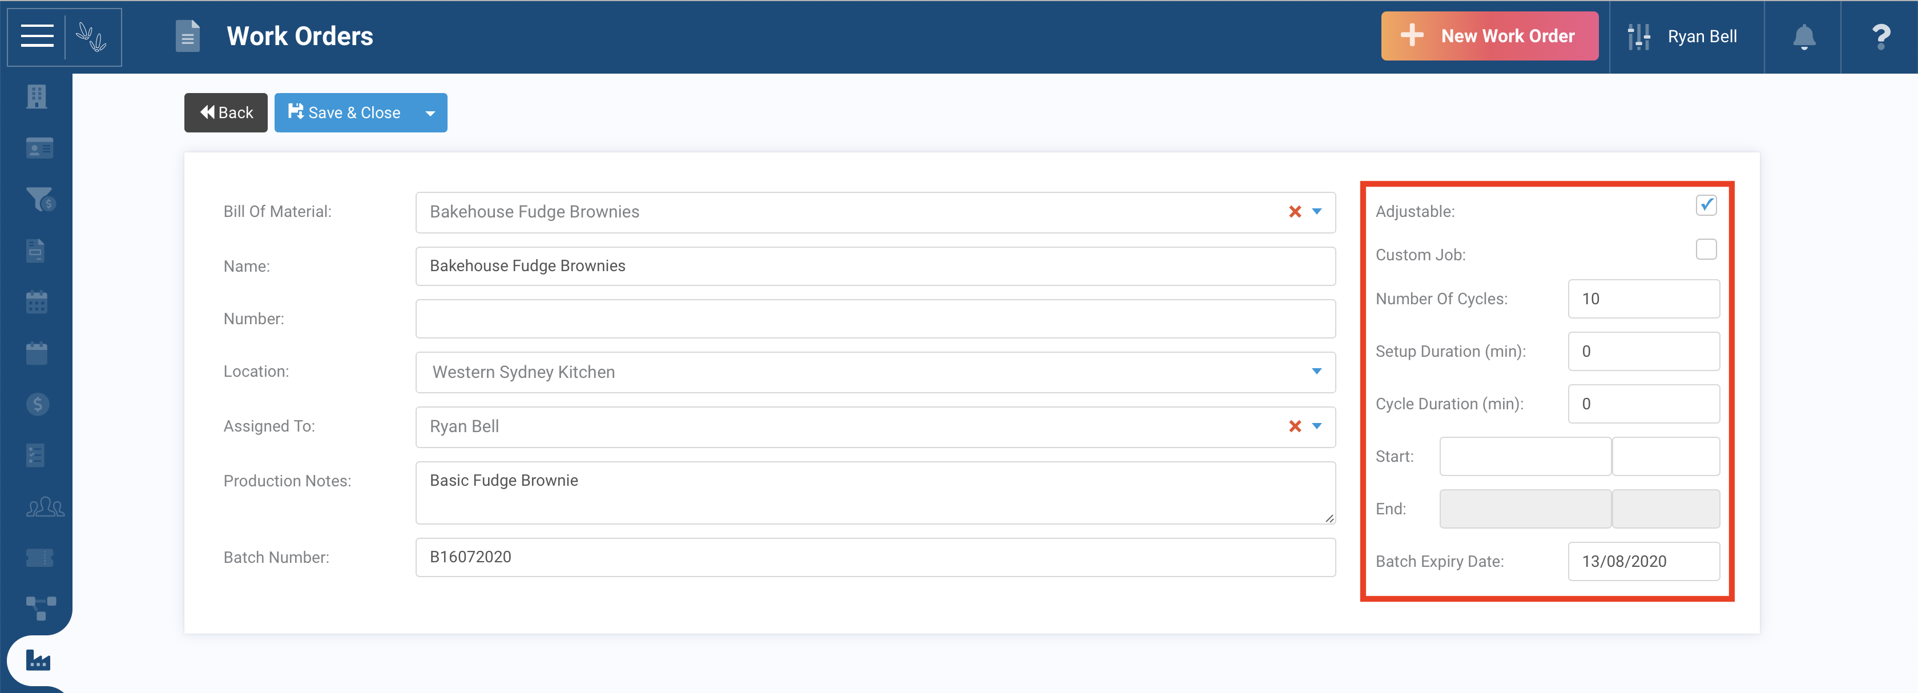Toggle the Adjustable checkbox

(1706, 205)
